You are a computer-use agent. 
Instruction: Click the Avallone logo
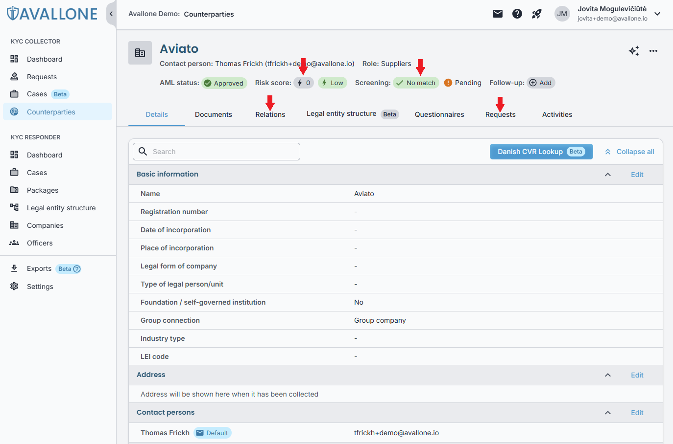[x=52, y=14]
